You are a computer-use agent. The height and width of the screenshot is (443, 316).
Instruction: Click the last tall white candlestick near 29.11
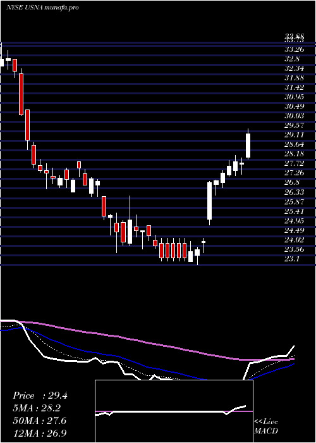point(248,146)
